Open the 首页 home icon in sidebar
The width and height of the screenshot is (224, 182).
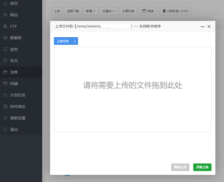pyautogui.click(x=5, y=3)
